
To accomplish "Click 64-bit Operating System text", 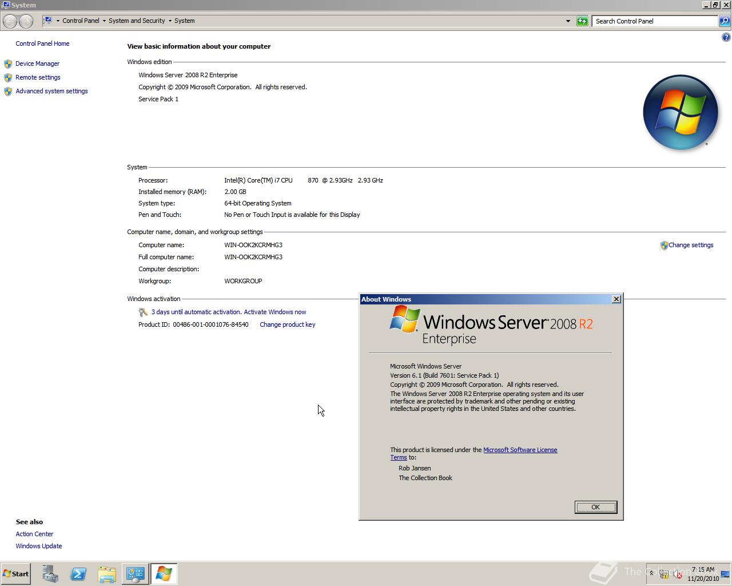I will (x=258, y=203).
